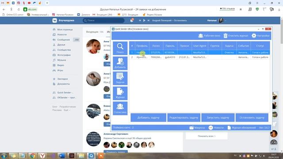Open VK notifications bell
This screenshot has height=159, width=283.
pyautogui.click(x=132, y=20)
